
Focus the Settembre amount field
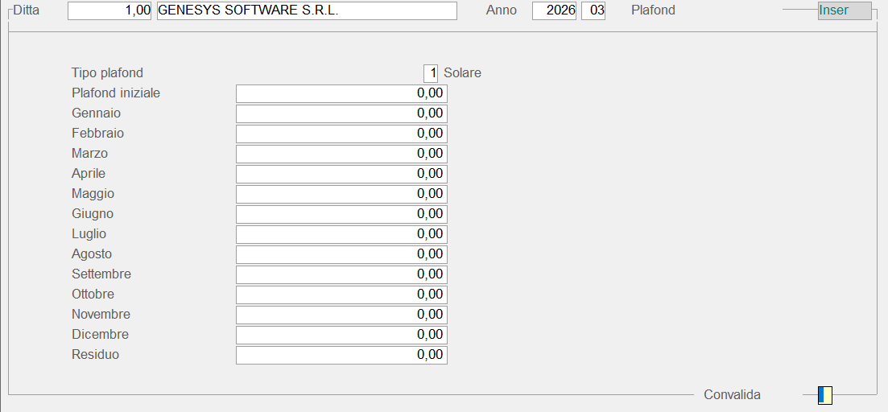pyautogui.click(x=341, y=274)
